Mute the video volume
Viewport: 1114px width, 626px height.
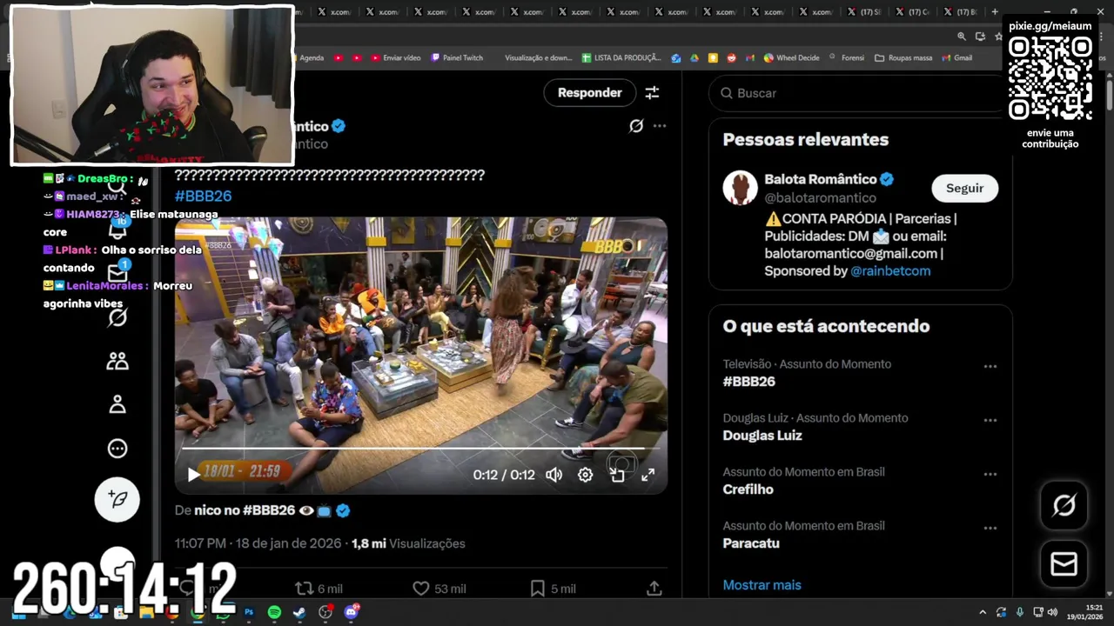pos(554,475)
